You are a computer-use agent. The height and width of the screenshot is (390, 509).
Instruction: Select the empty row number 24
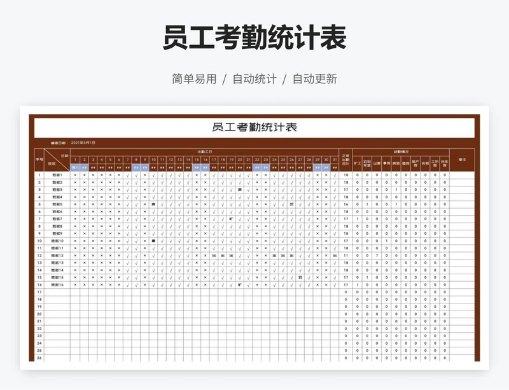coord(39,344)
